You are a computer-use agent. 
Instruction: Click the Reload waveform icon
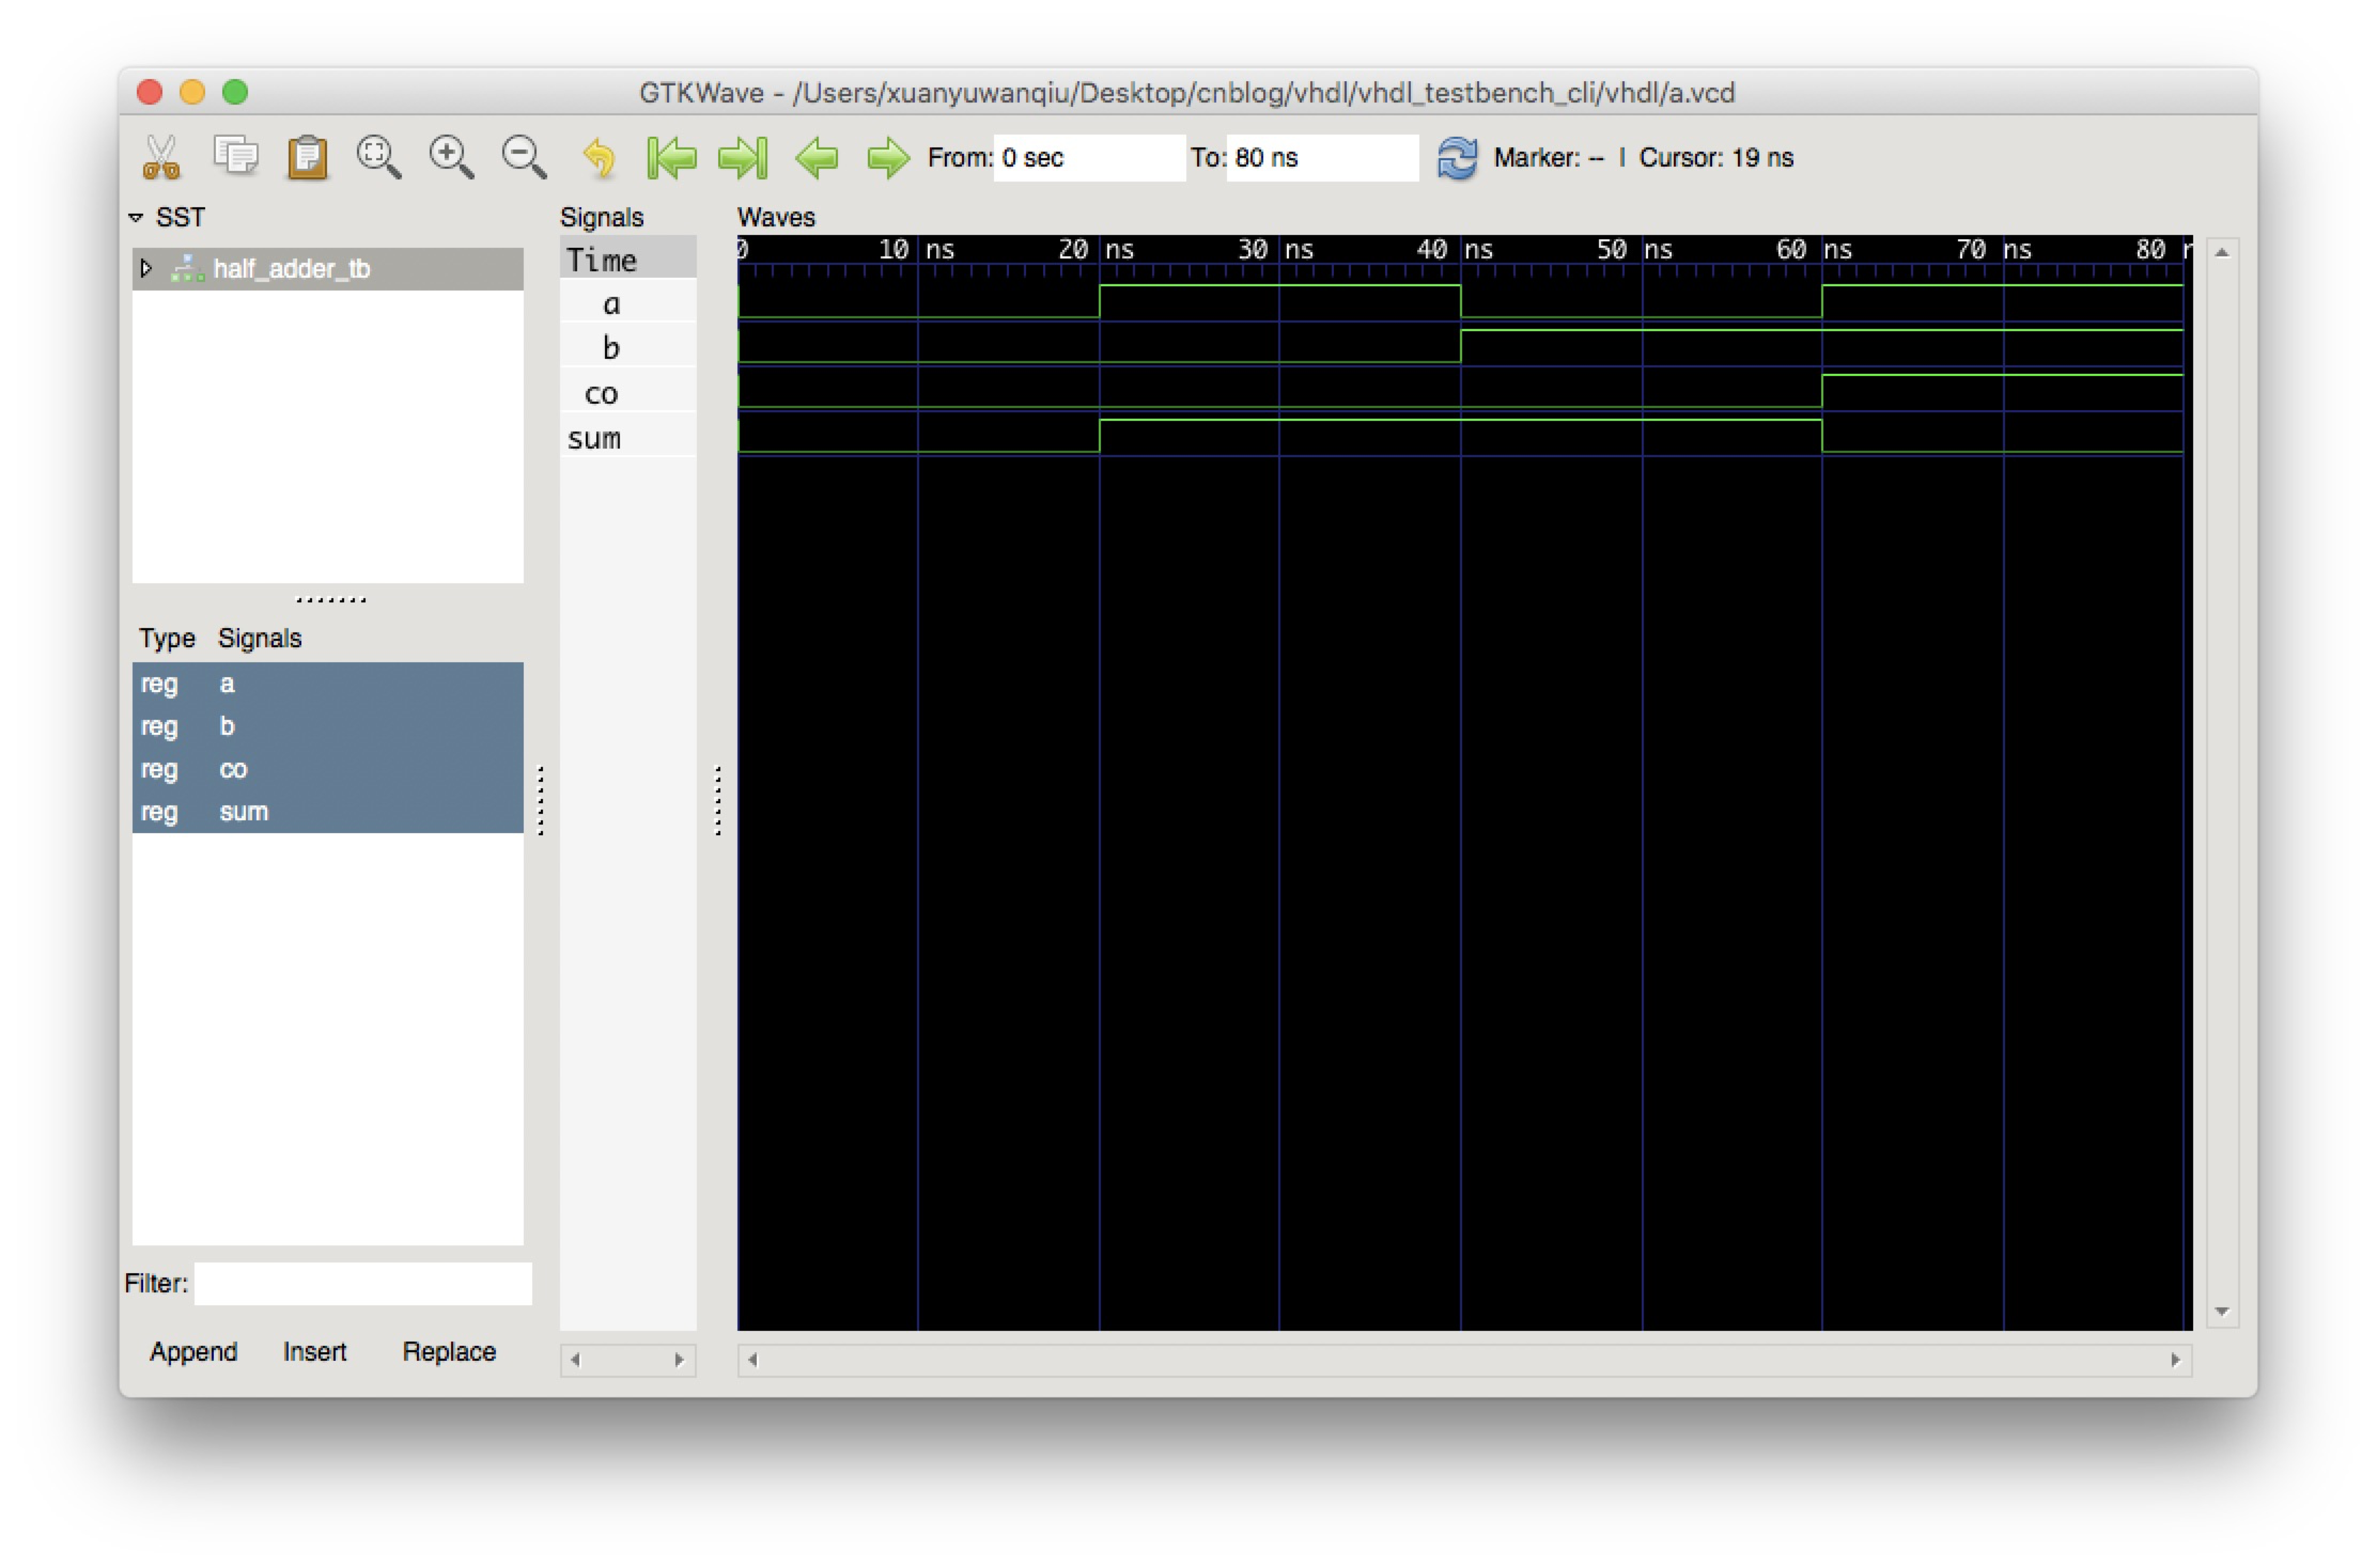click(1458, 157)
